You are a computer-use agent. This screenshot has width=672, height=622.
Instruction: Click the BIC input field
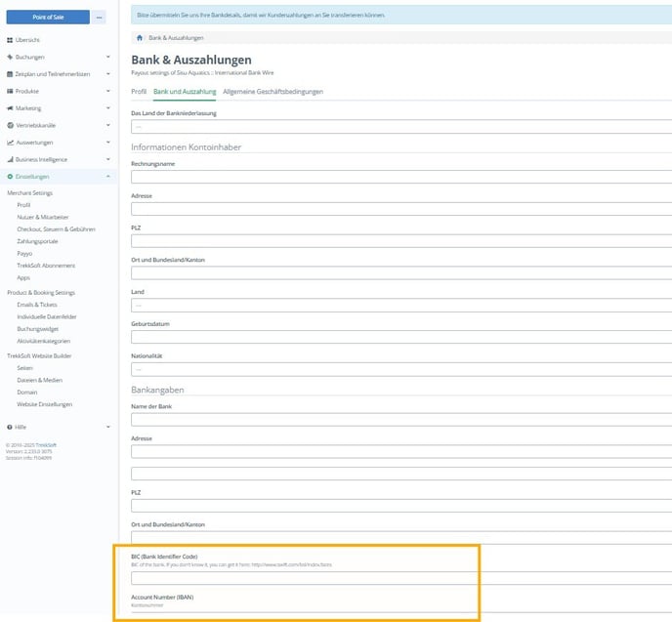point(400,578)
